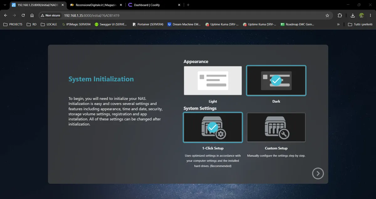Expand the tab search dropdown arrow

tap(5, 5)
